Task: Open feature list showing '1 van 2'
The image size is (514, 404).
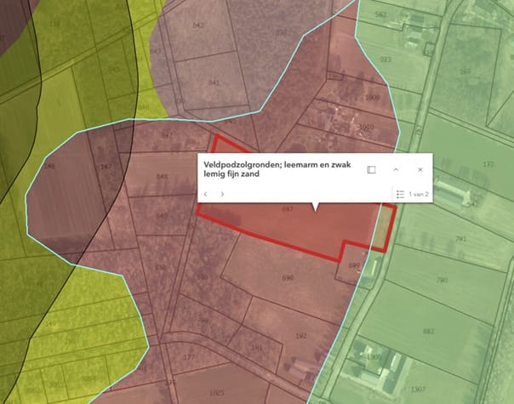Action: [x=414, y=195]
